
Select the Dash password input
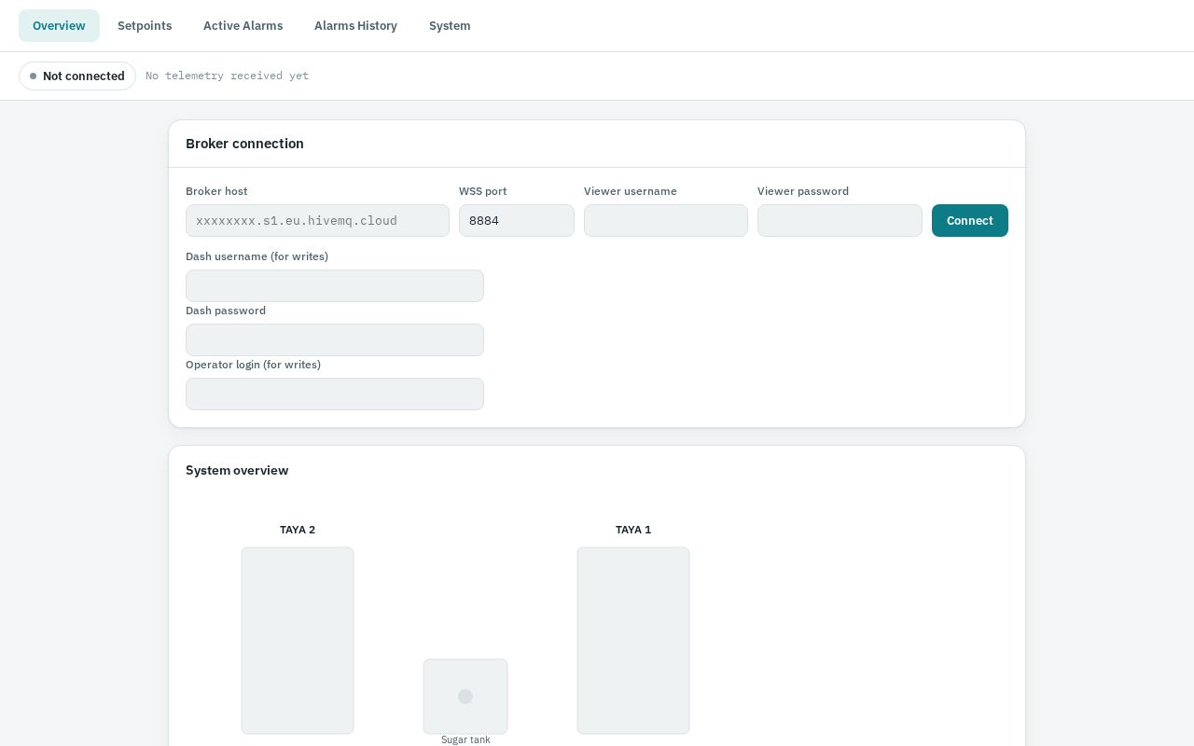[x=335, y=340]
